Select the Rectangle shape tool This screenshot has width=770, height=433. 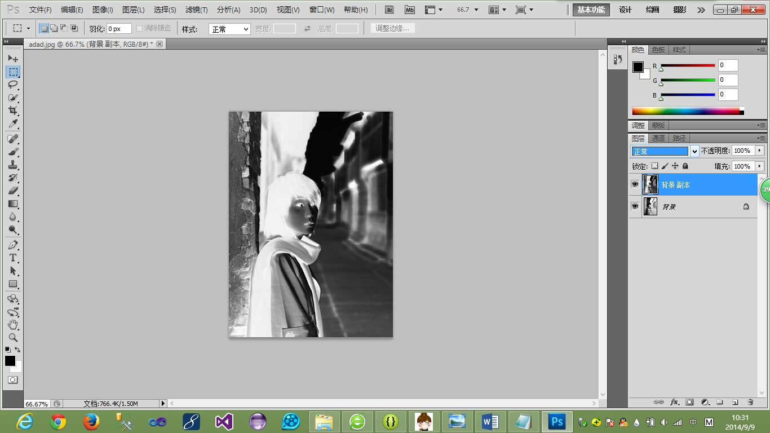[13, 284]
